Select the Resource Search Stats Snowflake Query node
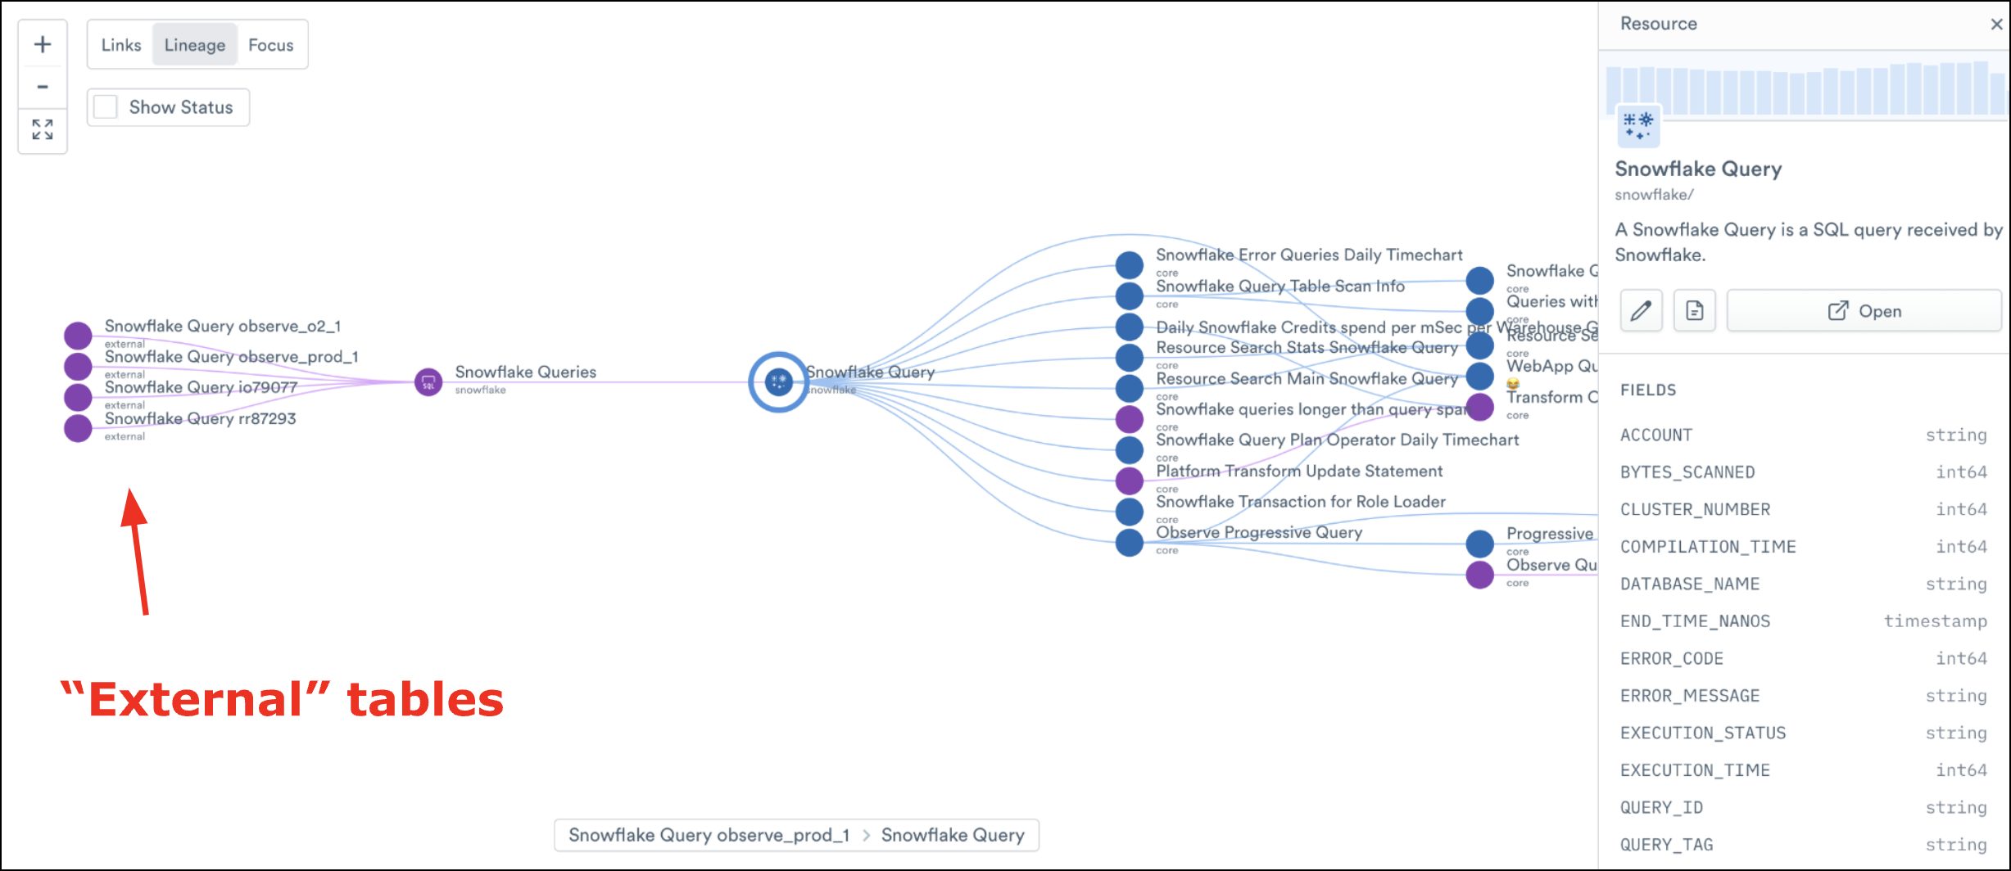 click(x=1130, y=357)
